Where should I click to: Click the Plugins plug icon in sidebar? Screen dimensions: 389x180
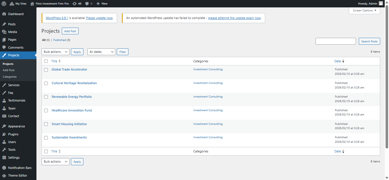click(x=4, y=134)
